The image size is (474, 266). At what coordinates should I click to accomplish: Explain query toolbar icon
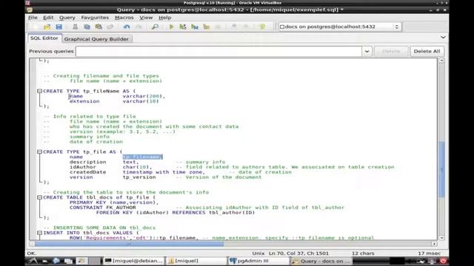207,27
